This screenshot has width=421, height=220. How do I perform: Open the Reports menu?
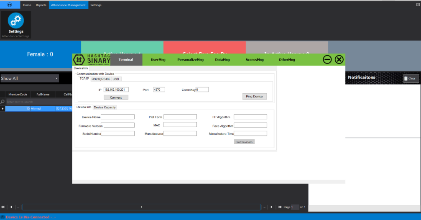click(x=41, y=5)
